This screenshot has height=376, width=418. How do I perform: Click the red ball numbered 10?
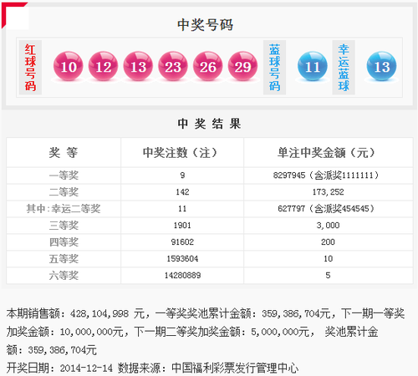point(69,66)
